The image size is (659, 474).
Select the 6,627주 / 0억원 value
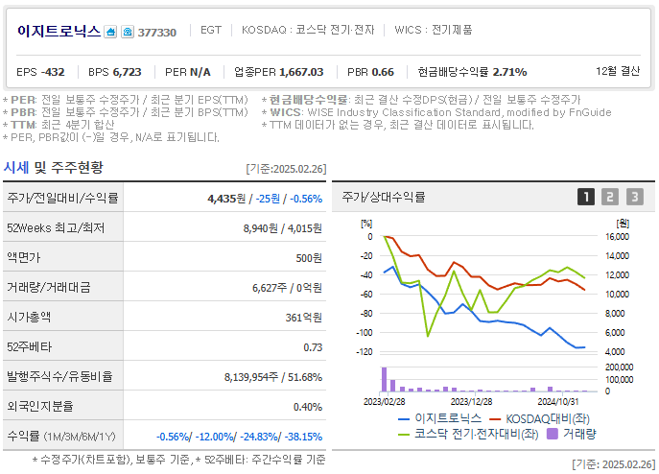[287, 288]
